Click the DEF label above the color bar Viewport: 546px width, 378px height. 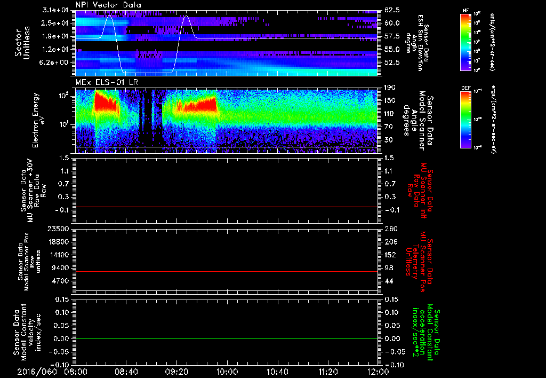pos(465,88)
